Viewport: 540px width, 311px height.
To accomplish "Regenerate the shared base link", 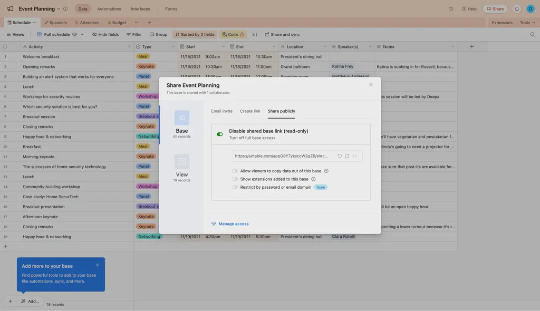I will pyautogui.click(x=339, y=155).
